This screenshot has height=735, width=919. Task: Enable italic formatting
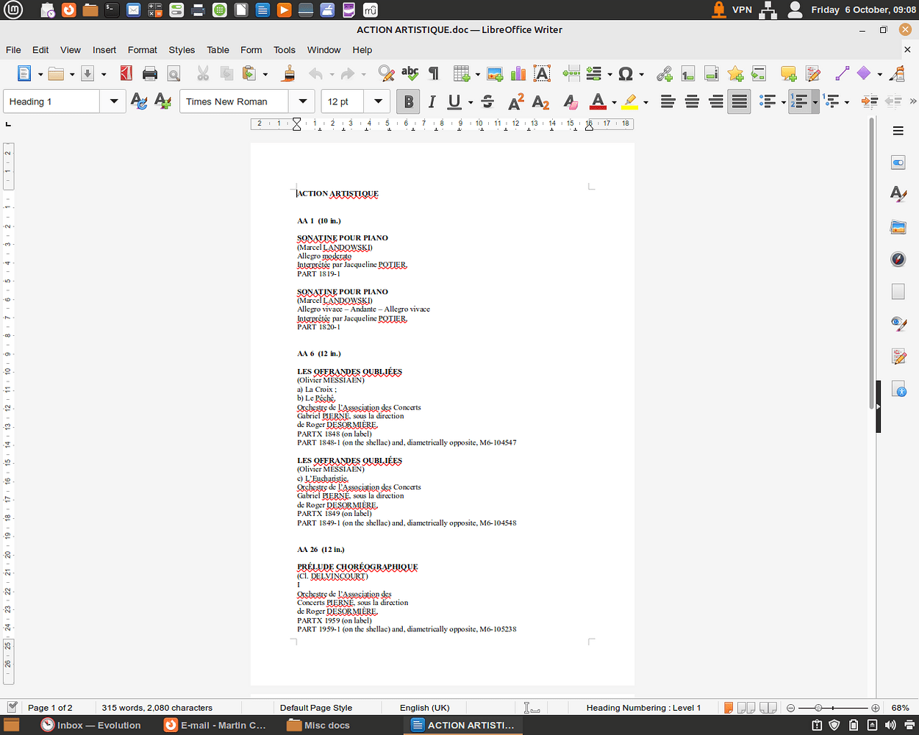[432, 101]
